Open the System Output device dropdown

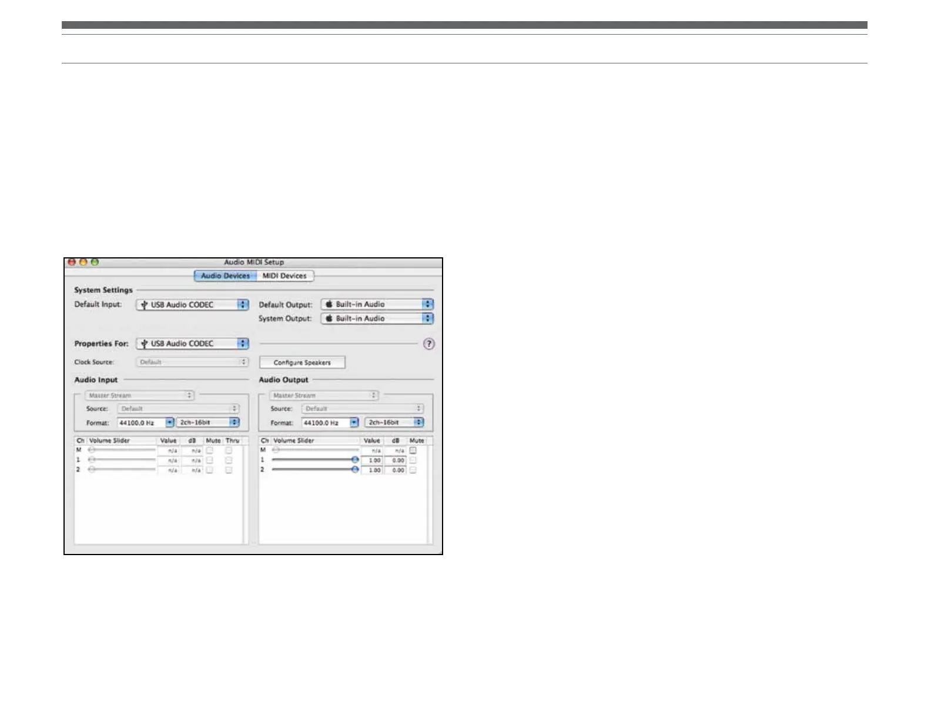377,318
